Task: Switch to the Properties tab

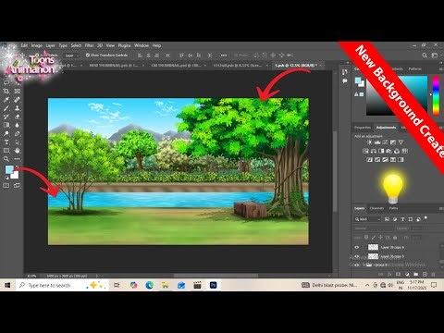Action: pos(363,128)
